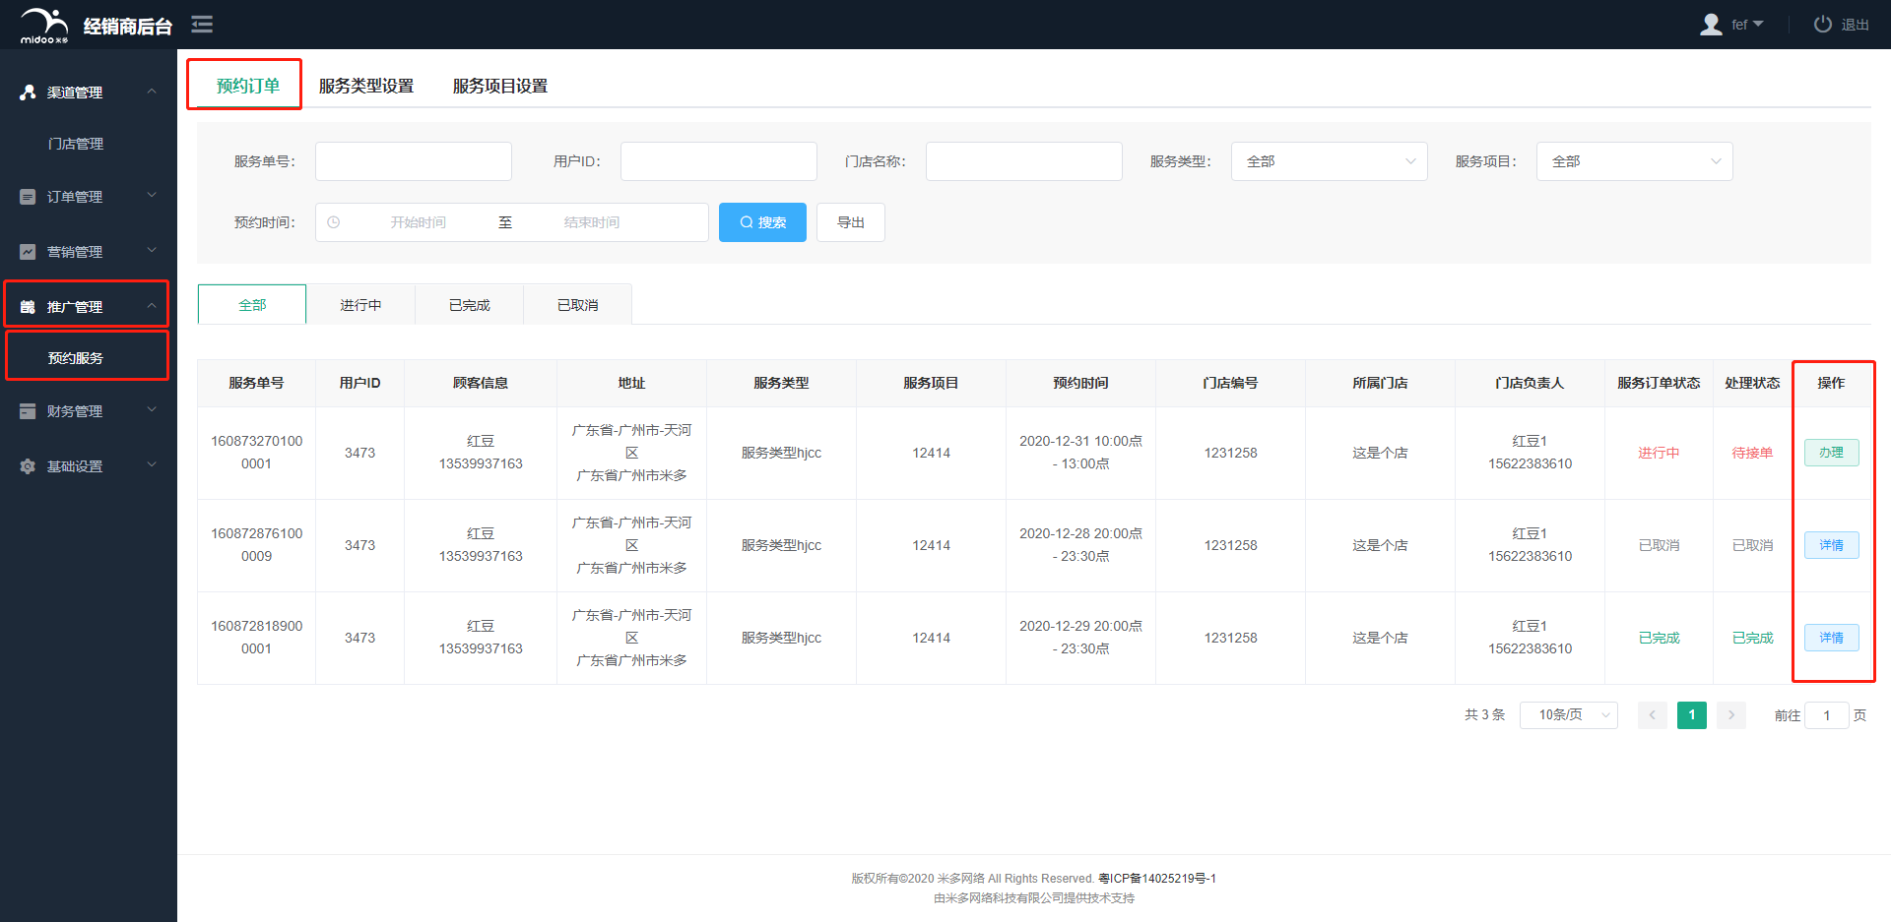Expand the 营销管理 menu chevron
This screenshot has width=1891, height=922.
pos(152,251)
